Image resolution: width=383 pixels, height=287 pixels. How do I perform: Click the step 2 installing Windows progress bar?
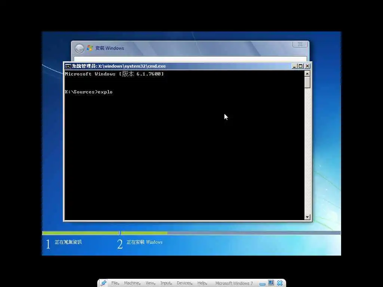click(230, 233)
